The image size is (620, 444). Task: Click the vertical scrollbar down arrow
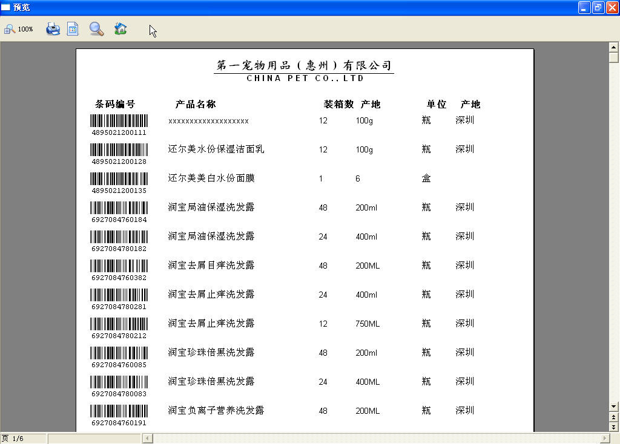coord(613,406)
